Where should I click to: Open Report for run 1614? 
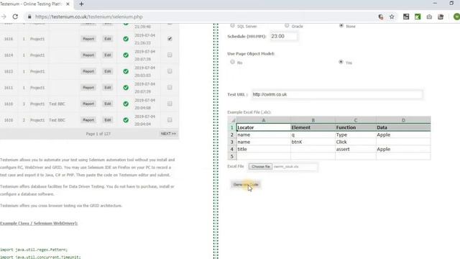(88, 55)
